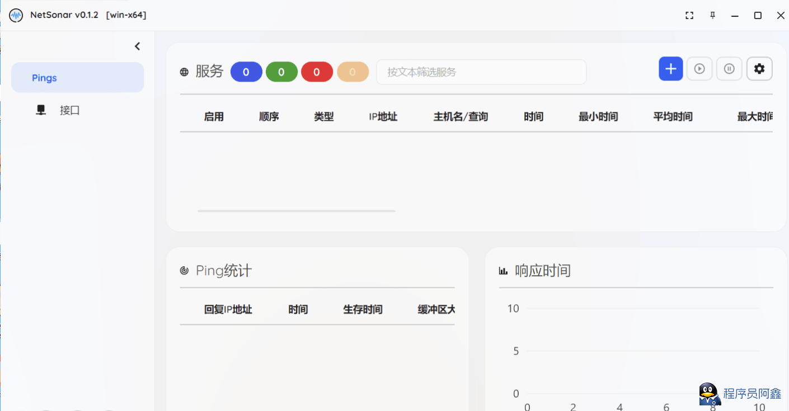The width and height of the screenshot is (789, 411).
Task: Sort by the IP地址 column header
Action: click(x=383, y=117)
